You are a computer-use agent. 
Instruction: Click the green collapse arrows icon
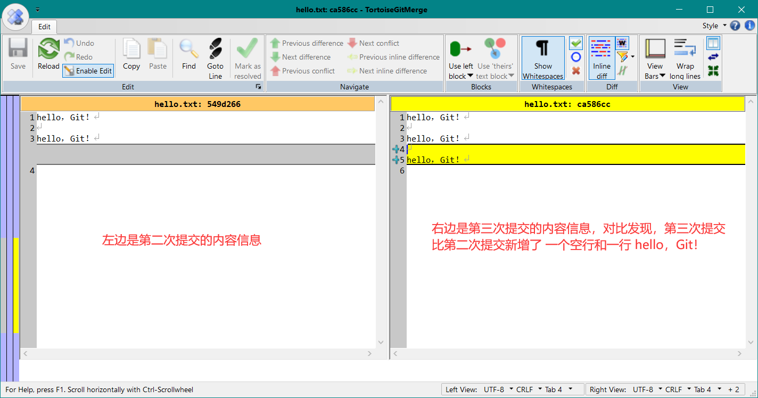[713, 71]
